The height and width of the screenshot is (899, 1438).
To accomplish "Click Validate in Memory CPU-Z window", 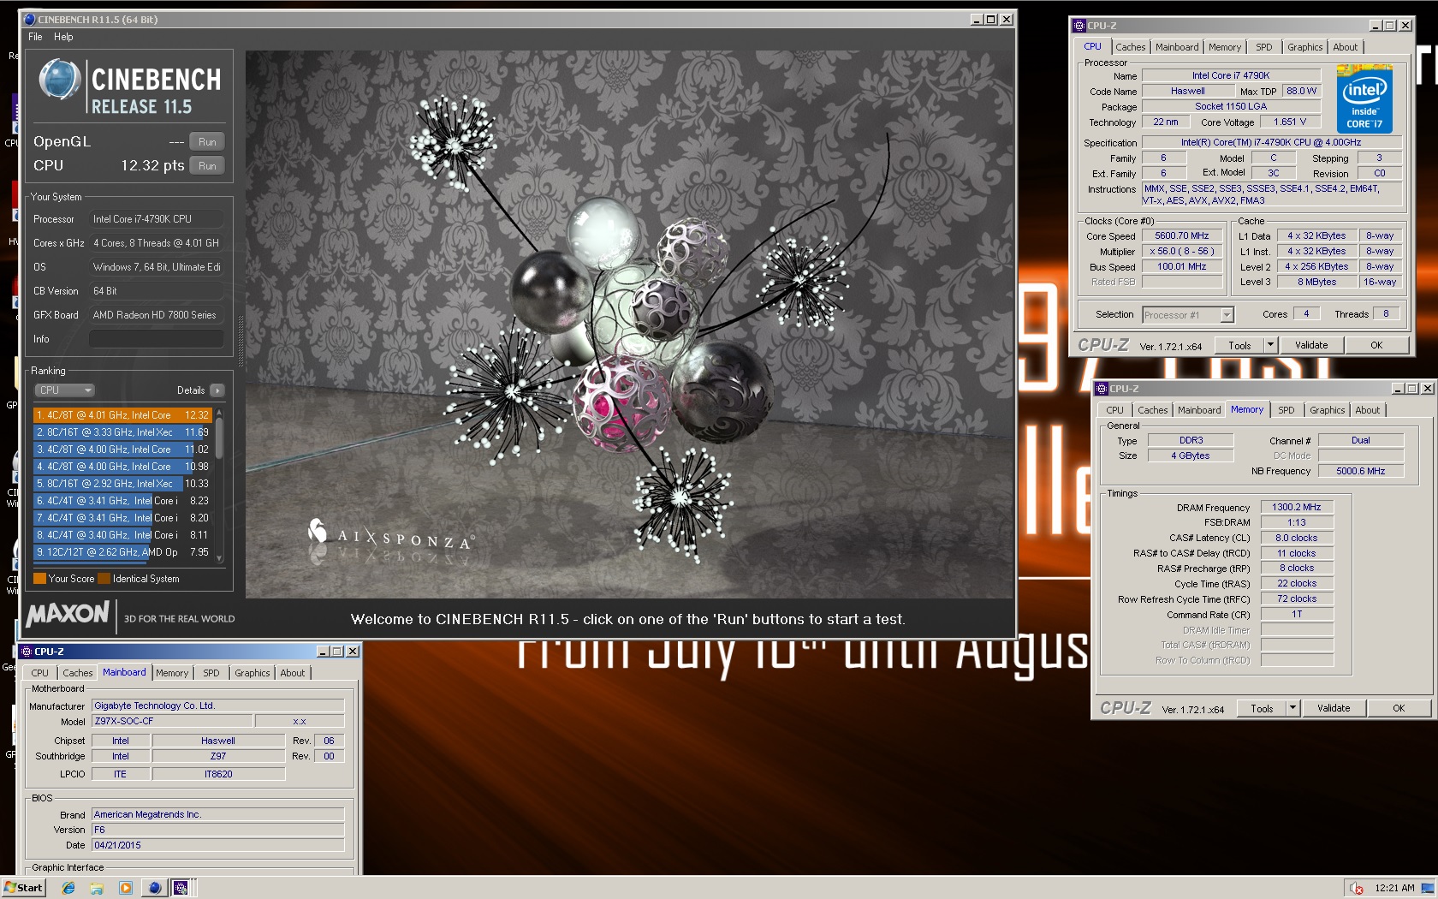I will (1334, 709).
